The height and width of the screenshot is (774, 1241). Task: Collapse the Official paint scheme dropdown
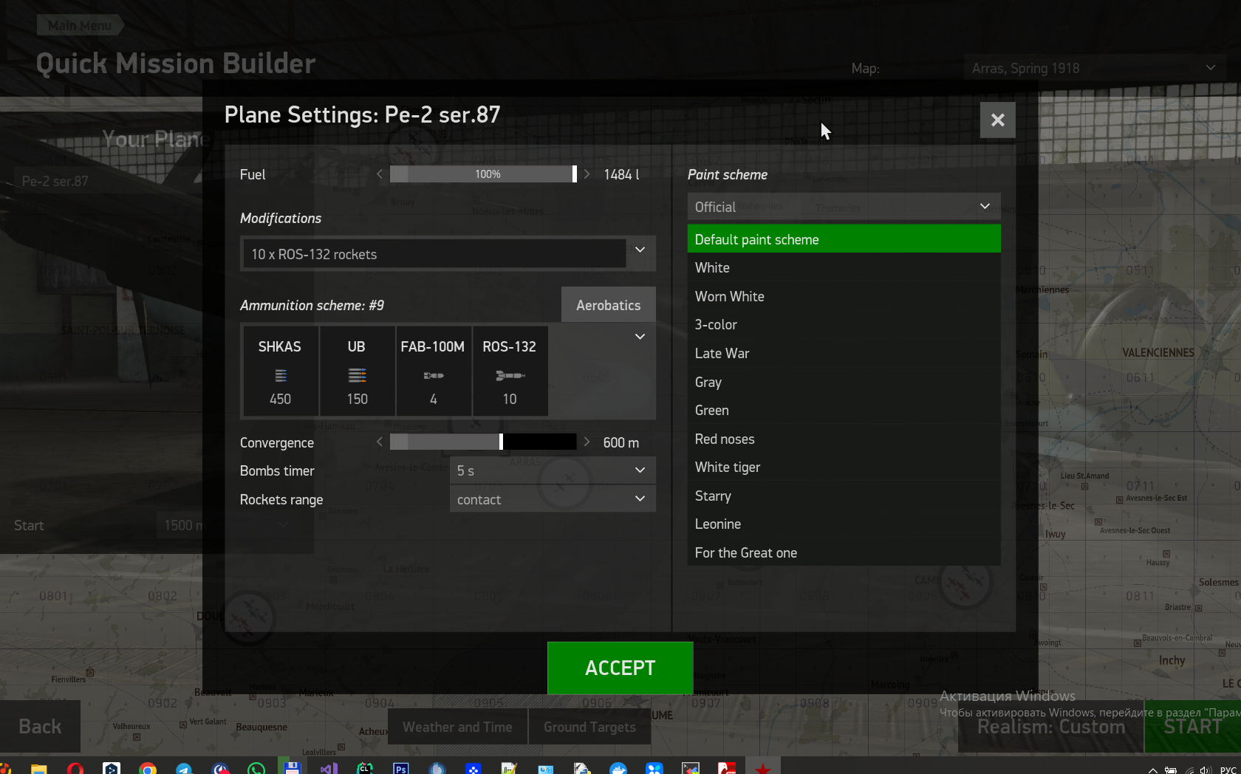click(x=844, y=207)
